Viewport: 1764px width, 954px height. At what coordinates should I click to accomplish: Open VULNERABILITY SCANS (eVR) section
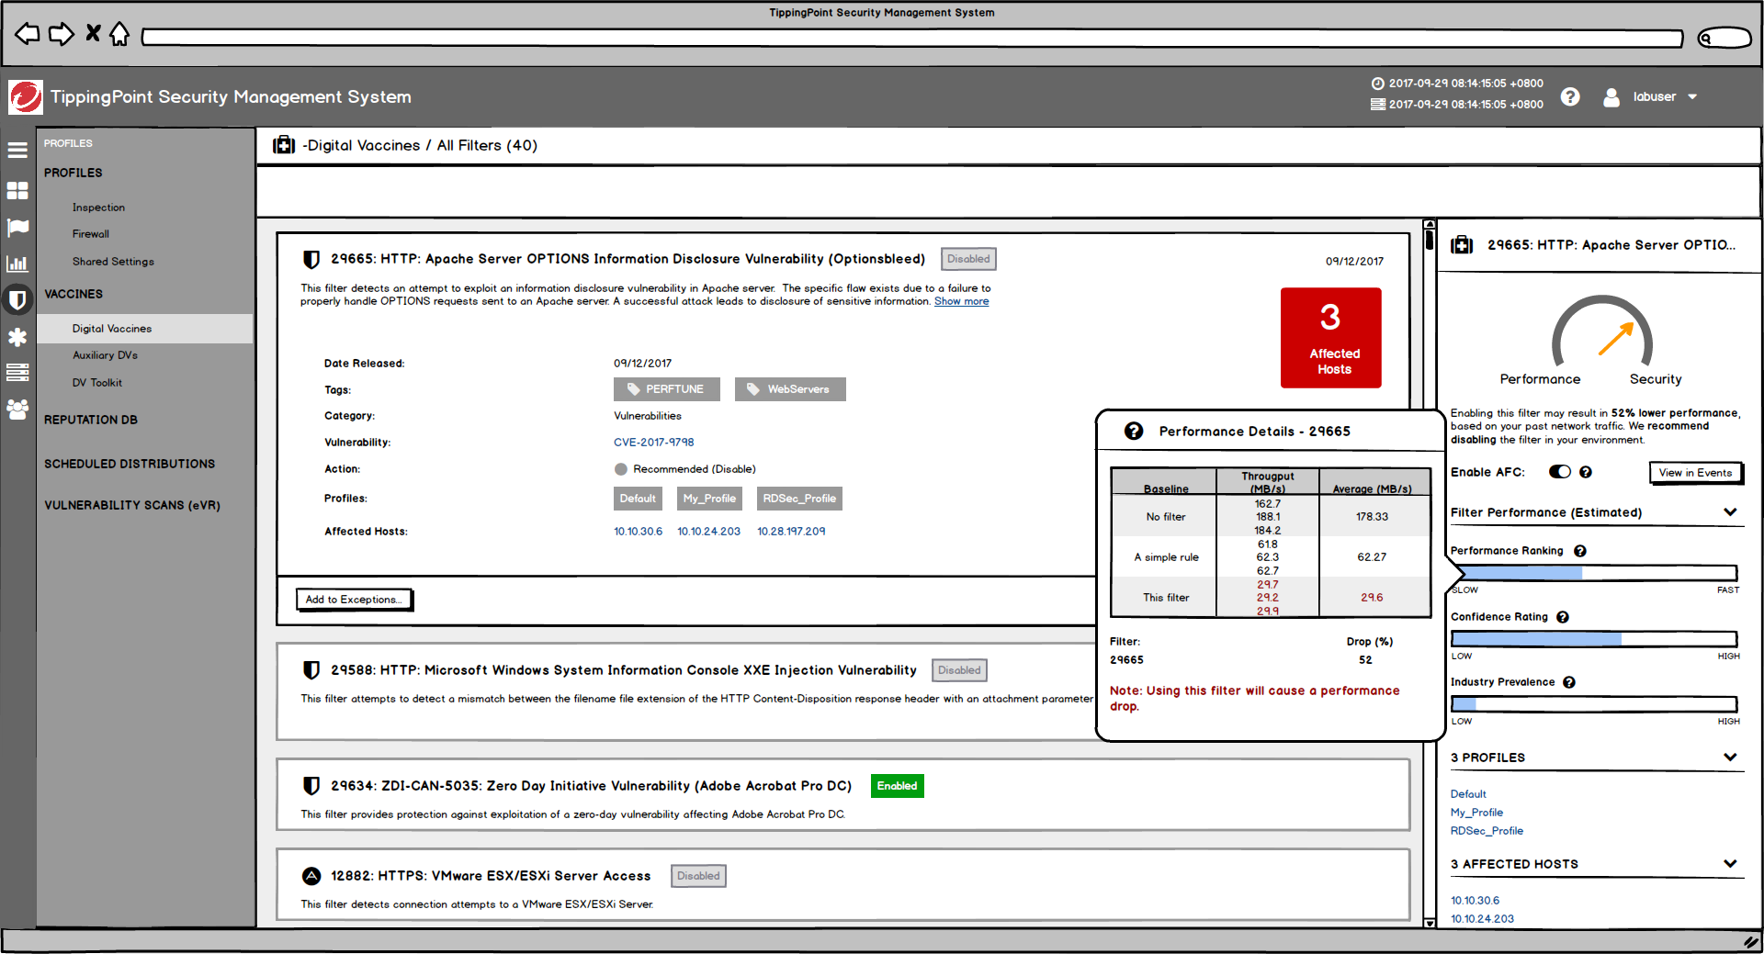[132, 505]
